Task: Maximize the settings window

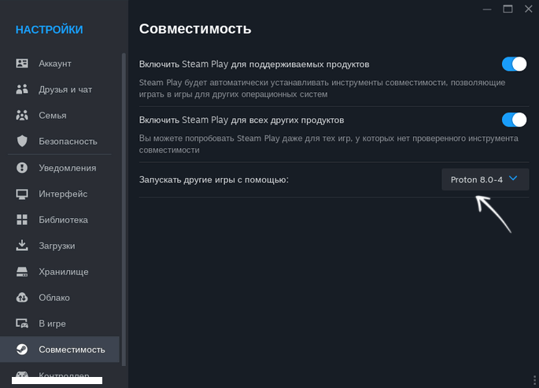Action: 508,9
